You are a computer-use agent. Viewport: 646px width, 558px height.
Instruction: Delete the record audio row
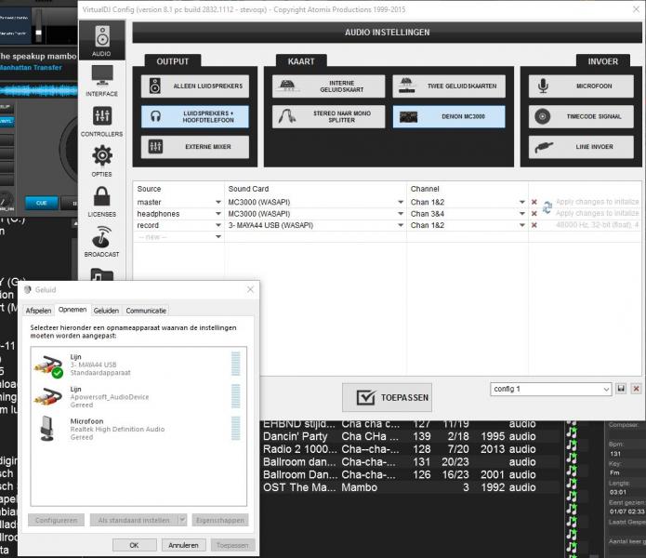coord(534,225)
